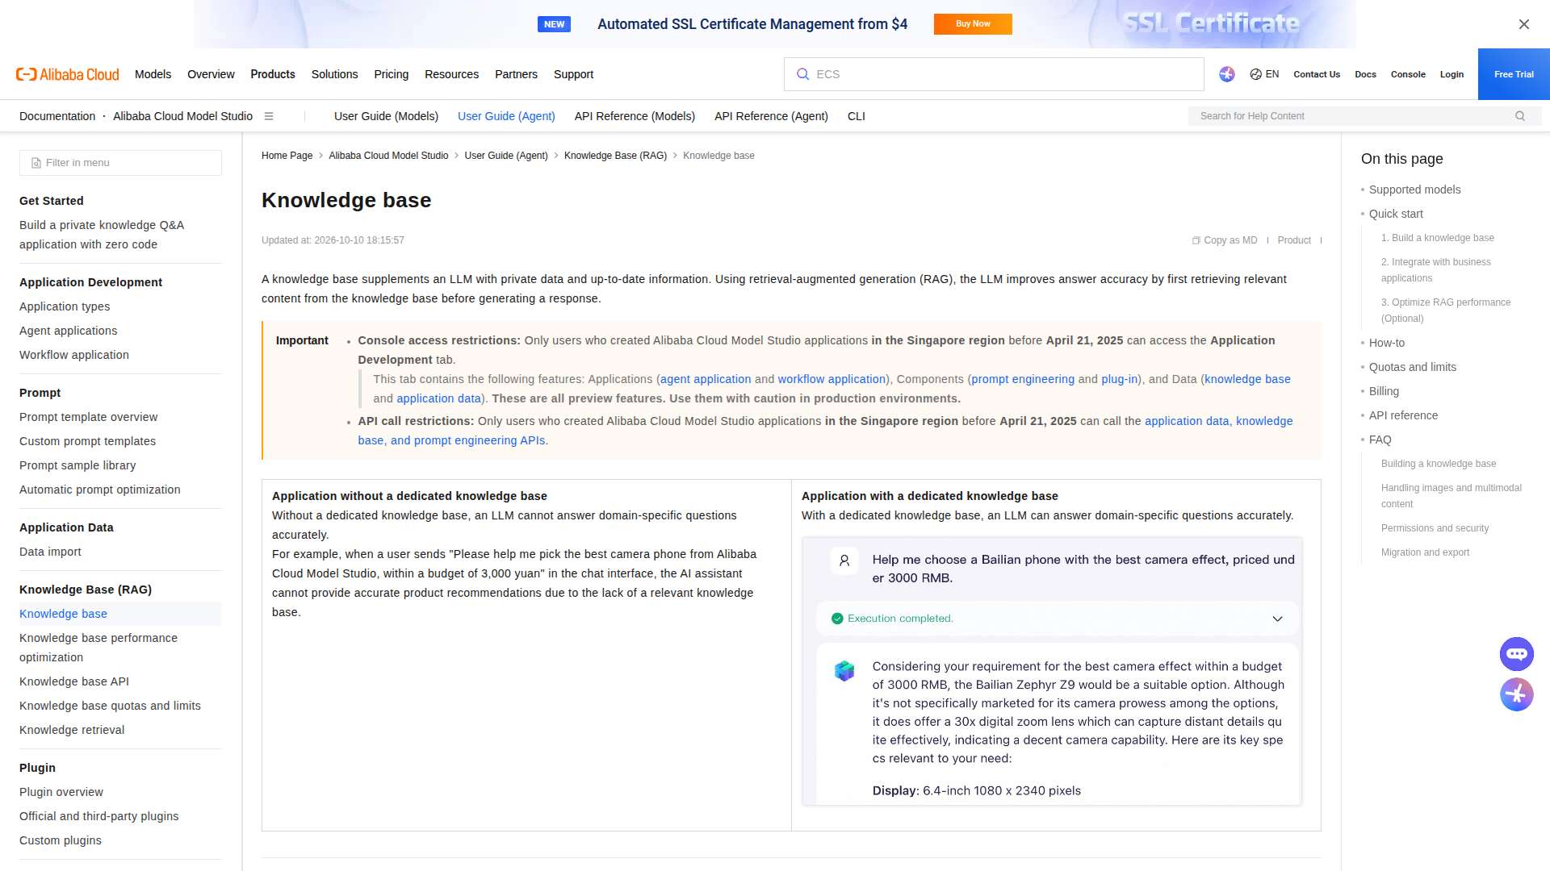Switch to API Reference (Models) tab

click(x=635, y=116)
